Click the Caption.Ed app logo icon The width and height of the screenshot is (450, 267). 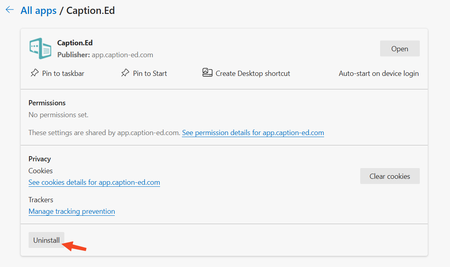pyautogui.click(x=41, y=48)
